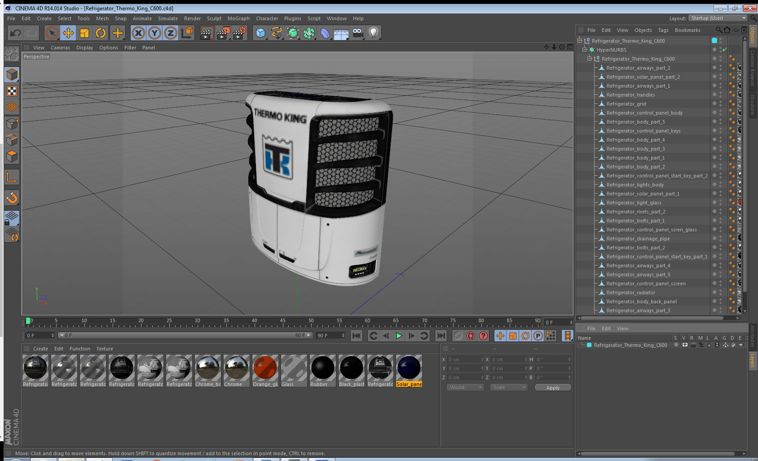Toggle the HyperNURBS enable checkmark
Screen dimensions: 758x461
pyautogui.click(x=725, y=50)
